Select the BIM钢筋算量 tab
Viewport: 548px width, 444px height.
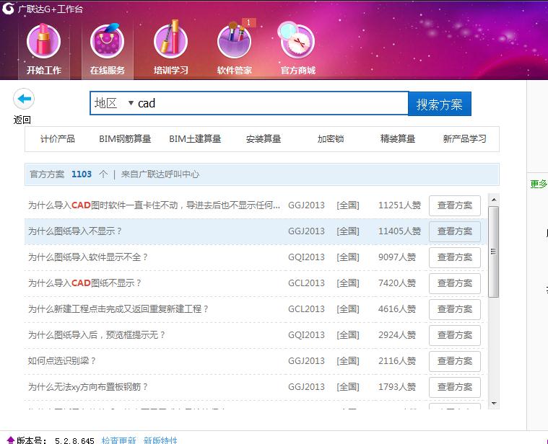[x=125, y=139]
